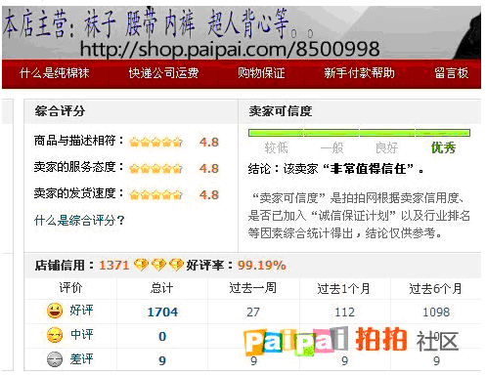Open the 留言板 menu item
486x375 pixels.
451,73
